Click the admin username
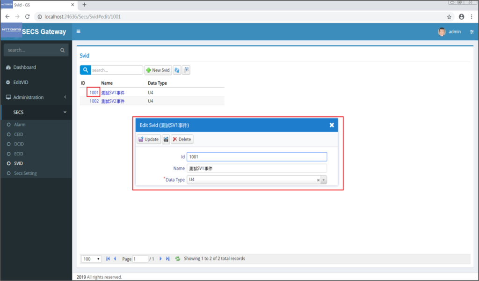This screenshot has width=479, height=281. pos(455,32)
